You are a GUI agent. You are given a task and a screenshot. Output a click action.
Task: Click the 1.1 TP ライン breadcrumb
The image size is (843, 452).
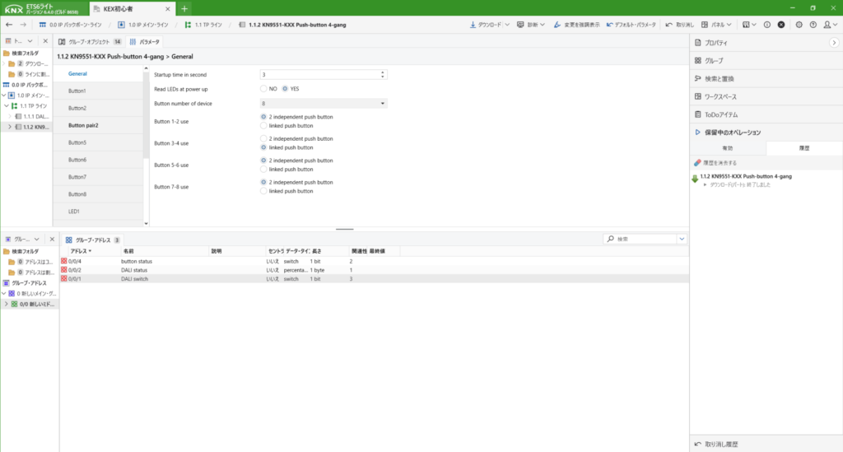tap(206, 25)
